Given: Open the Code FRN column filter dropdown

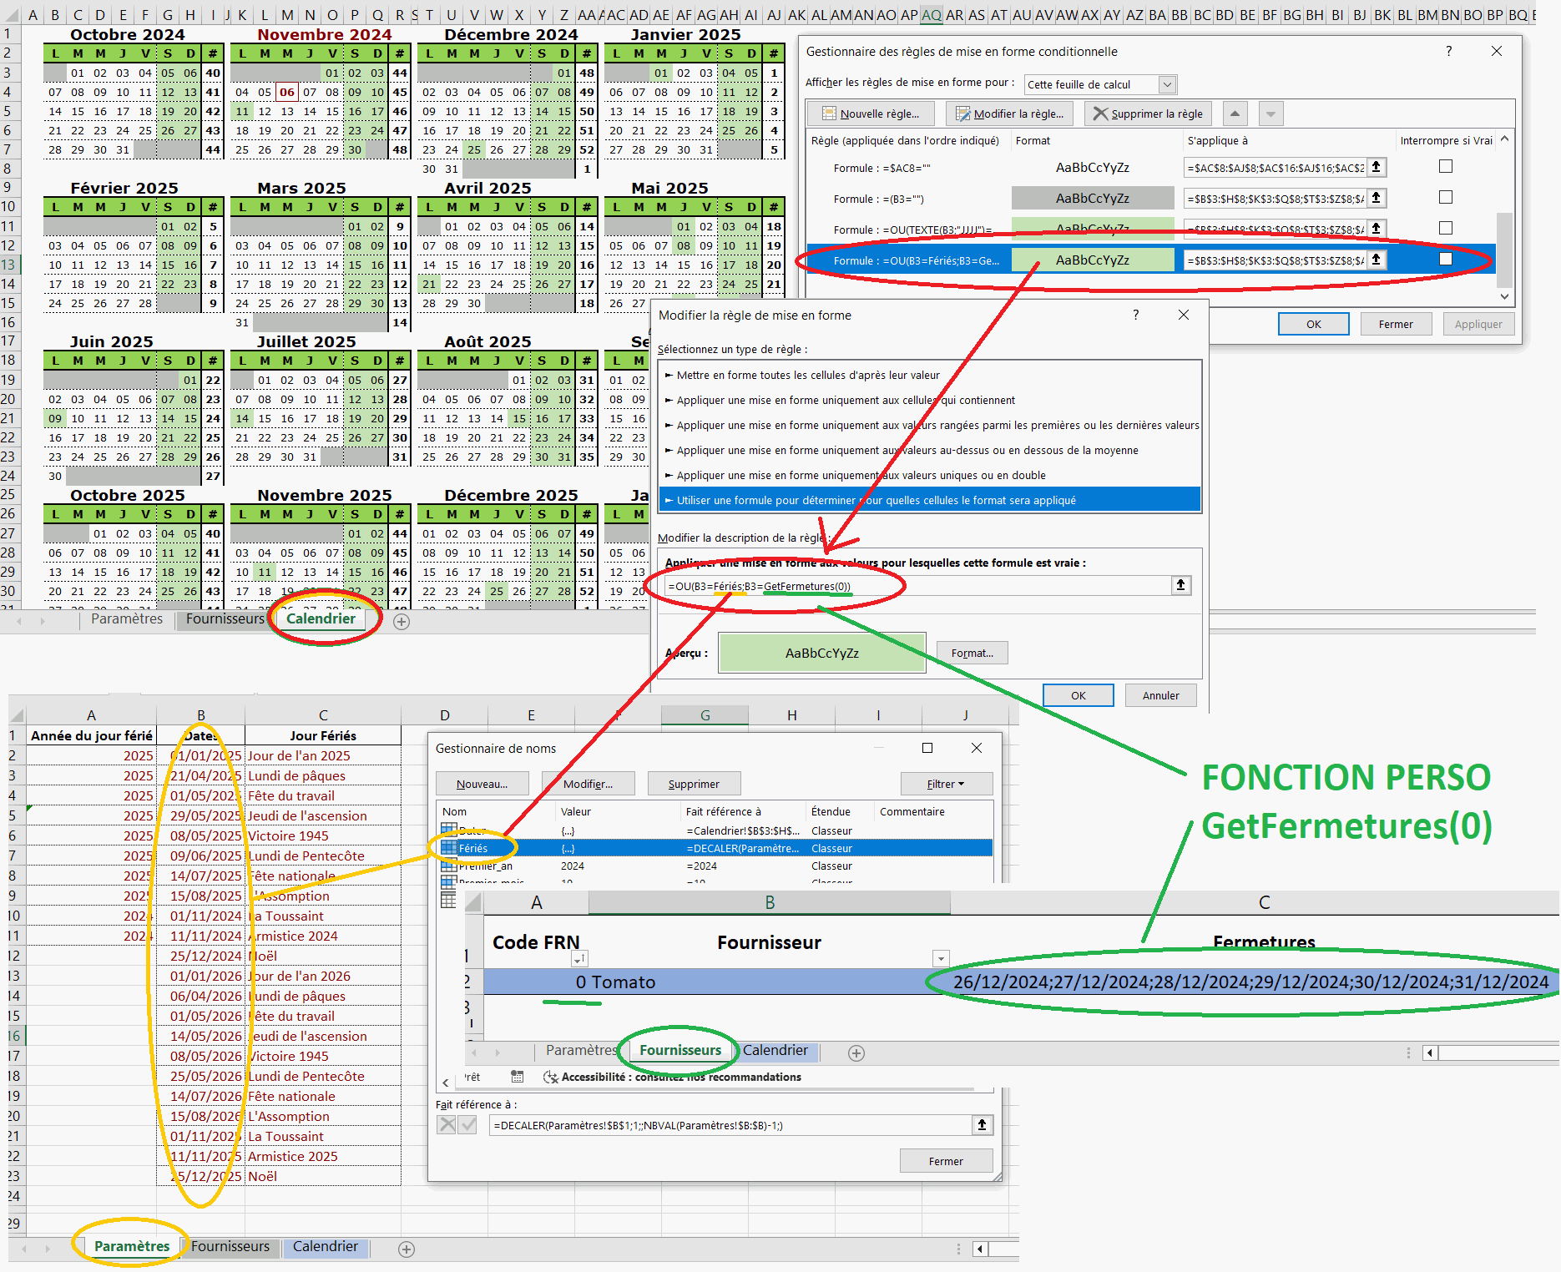Looking at the screenshot, I should point(579,959).
